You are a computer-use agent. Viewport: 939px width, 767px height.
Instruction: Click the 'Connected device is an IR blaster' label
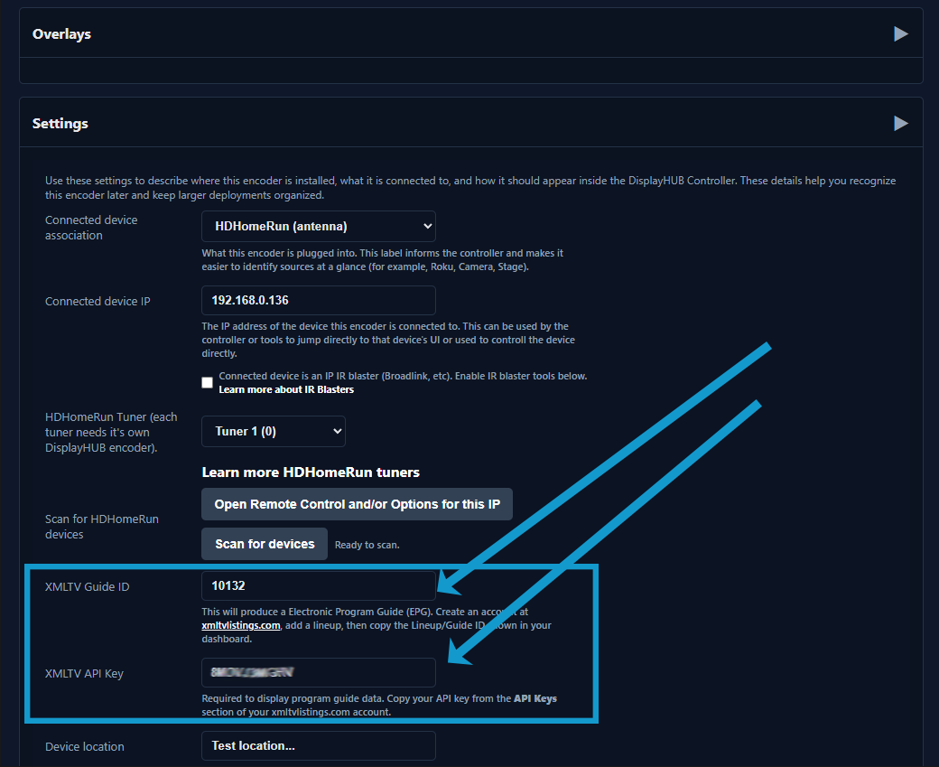pos(402,376)
